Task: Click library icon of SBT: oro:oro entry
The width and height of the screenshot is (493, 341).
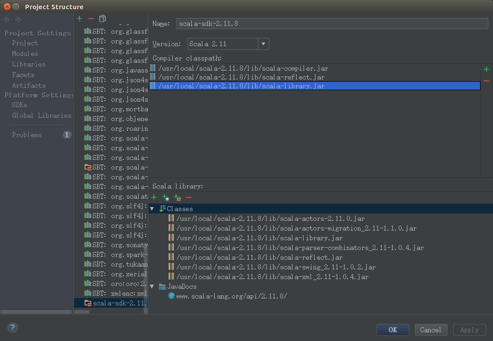Action: (x=88, y=284)
